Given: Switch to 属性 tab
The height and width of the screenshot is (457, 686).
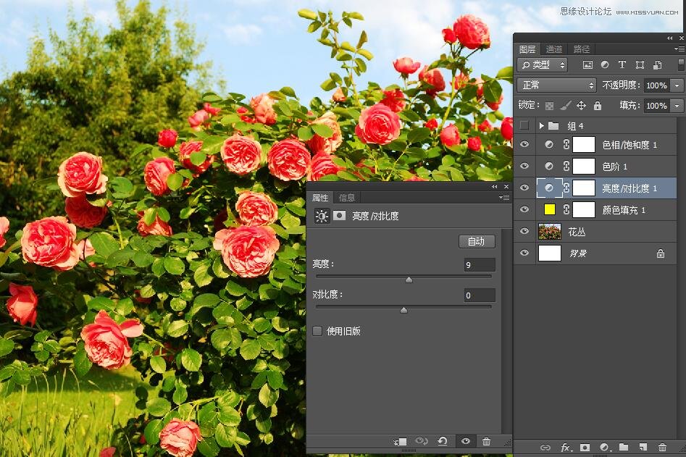Looking at the screenshot, I should click(x=319, y=198).
